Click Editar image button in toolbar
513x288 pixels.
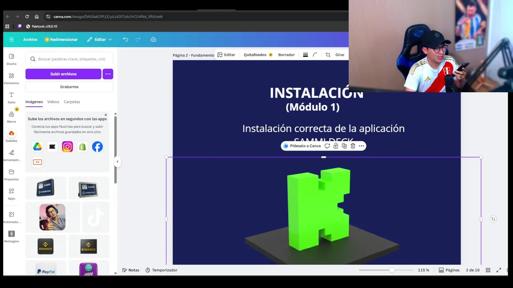click(226, 55)
